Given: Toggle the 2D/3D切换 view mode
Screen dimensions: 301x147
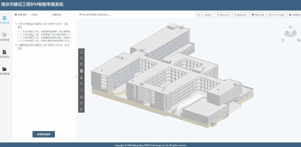Looking at the screenshot, I should tap(277, 15).
